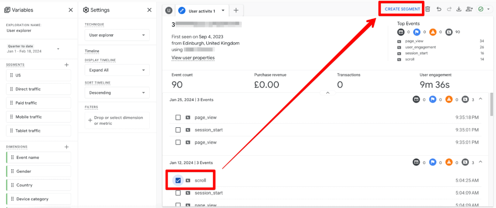Viewport: 496px width, 208px height.
Task: Click the scroll event icon at 5:04:25 AM
Action: 188,180
